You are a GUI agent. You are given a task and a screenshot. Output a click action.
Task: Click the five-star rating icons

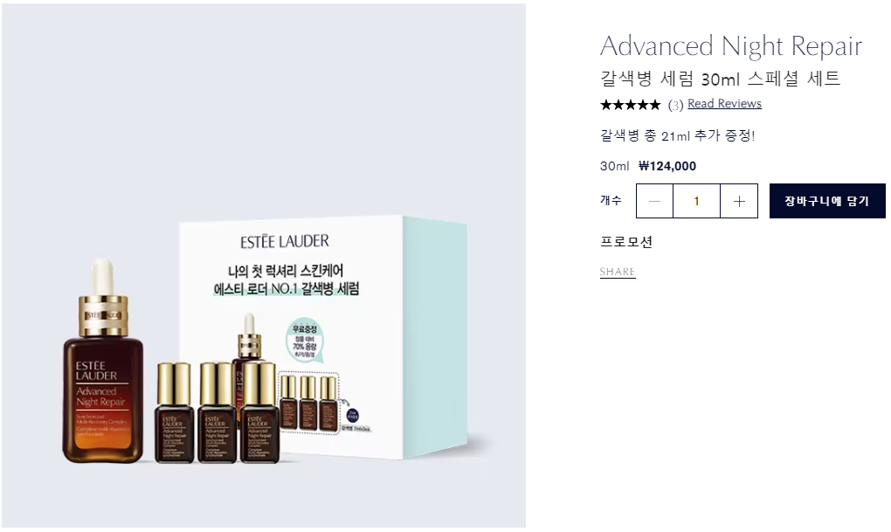pyautogui.click(x=630, y=105)
